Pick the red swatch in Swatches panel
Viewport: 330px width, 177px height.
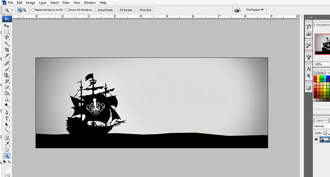tap(315, 77)
